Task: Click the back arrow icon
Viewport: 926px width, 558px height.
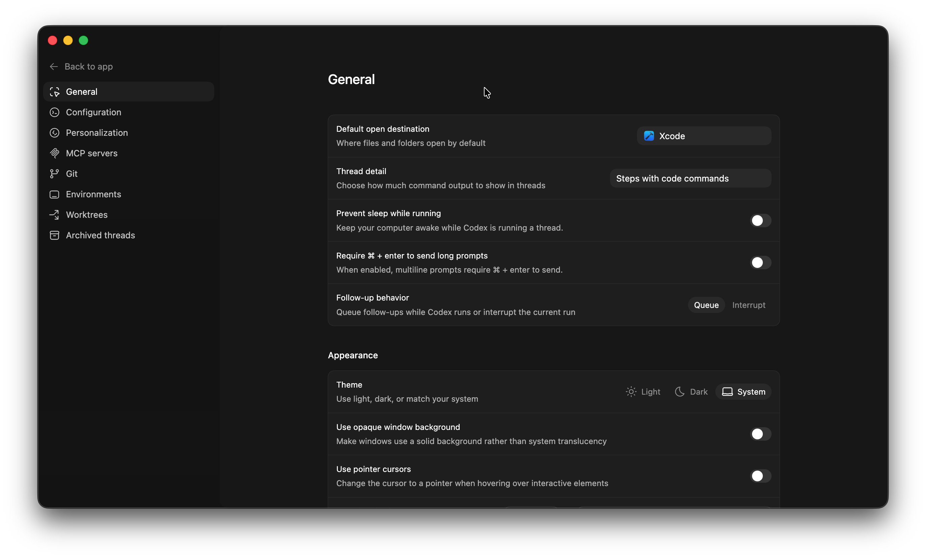Action: pyautogui.click(x=54, y=67)
